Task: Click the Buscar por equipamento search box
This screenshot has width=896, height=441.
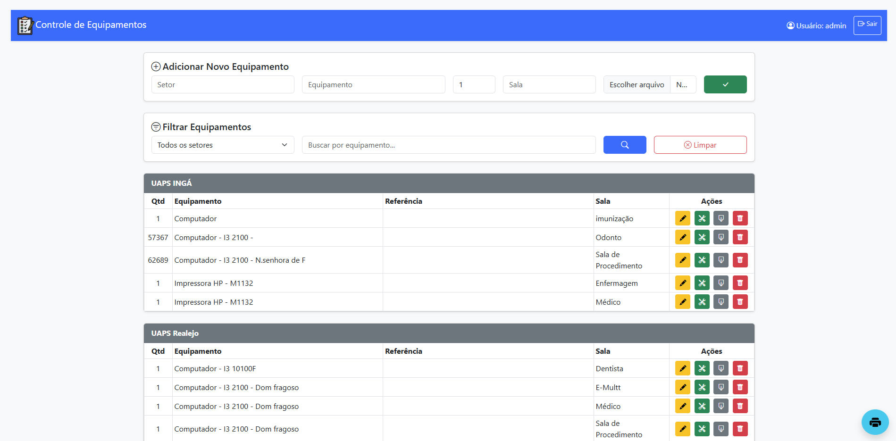Action: [x=448, y=145]
